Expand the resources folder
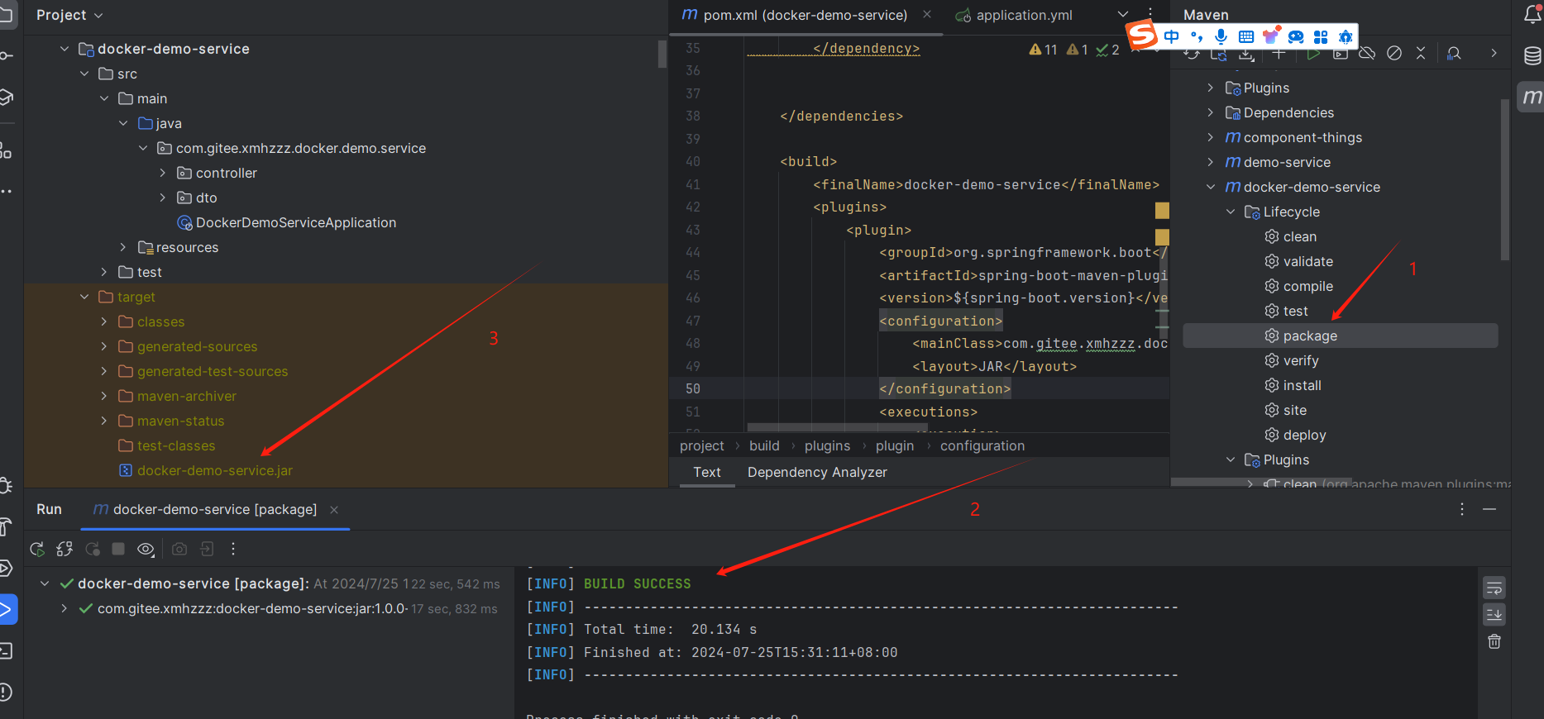1544x719 pixels. (123, 247)
